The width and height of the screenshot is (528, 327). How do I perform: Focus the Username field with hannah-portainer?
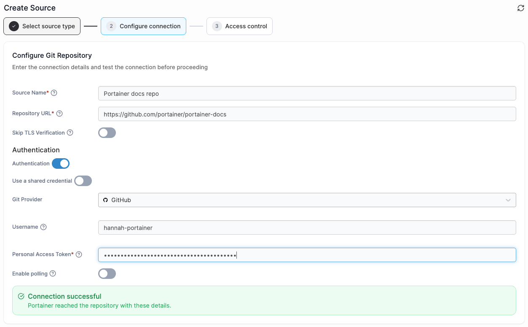(x=307, y=227)
